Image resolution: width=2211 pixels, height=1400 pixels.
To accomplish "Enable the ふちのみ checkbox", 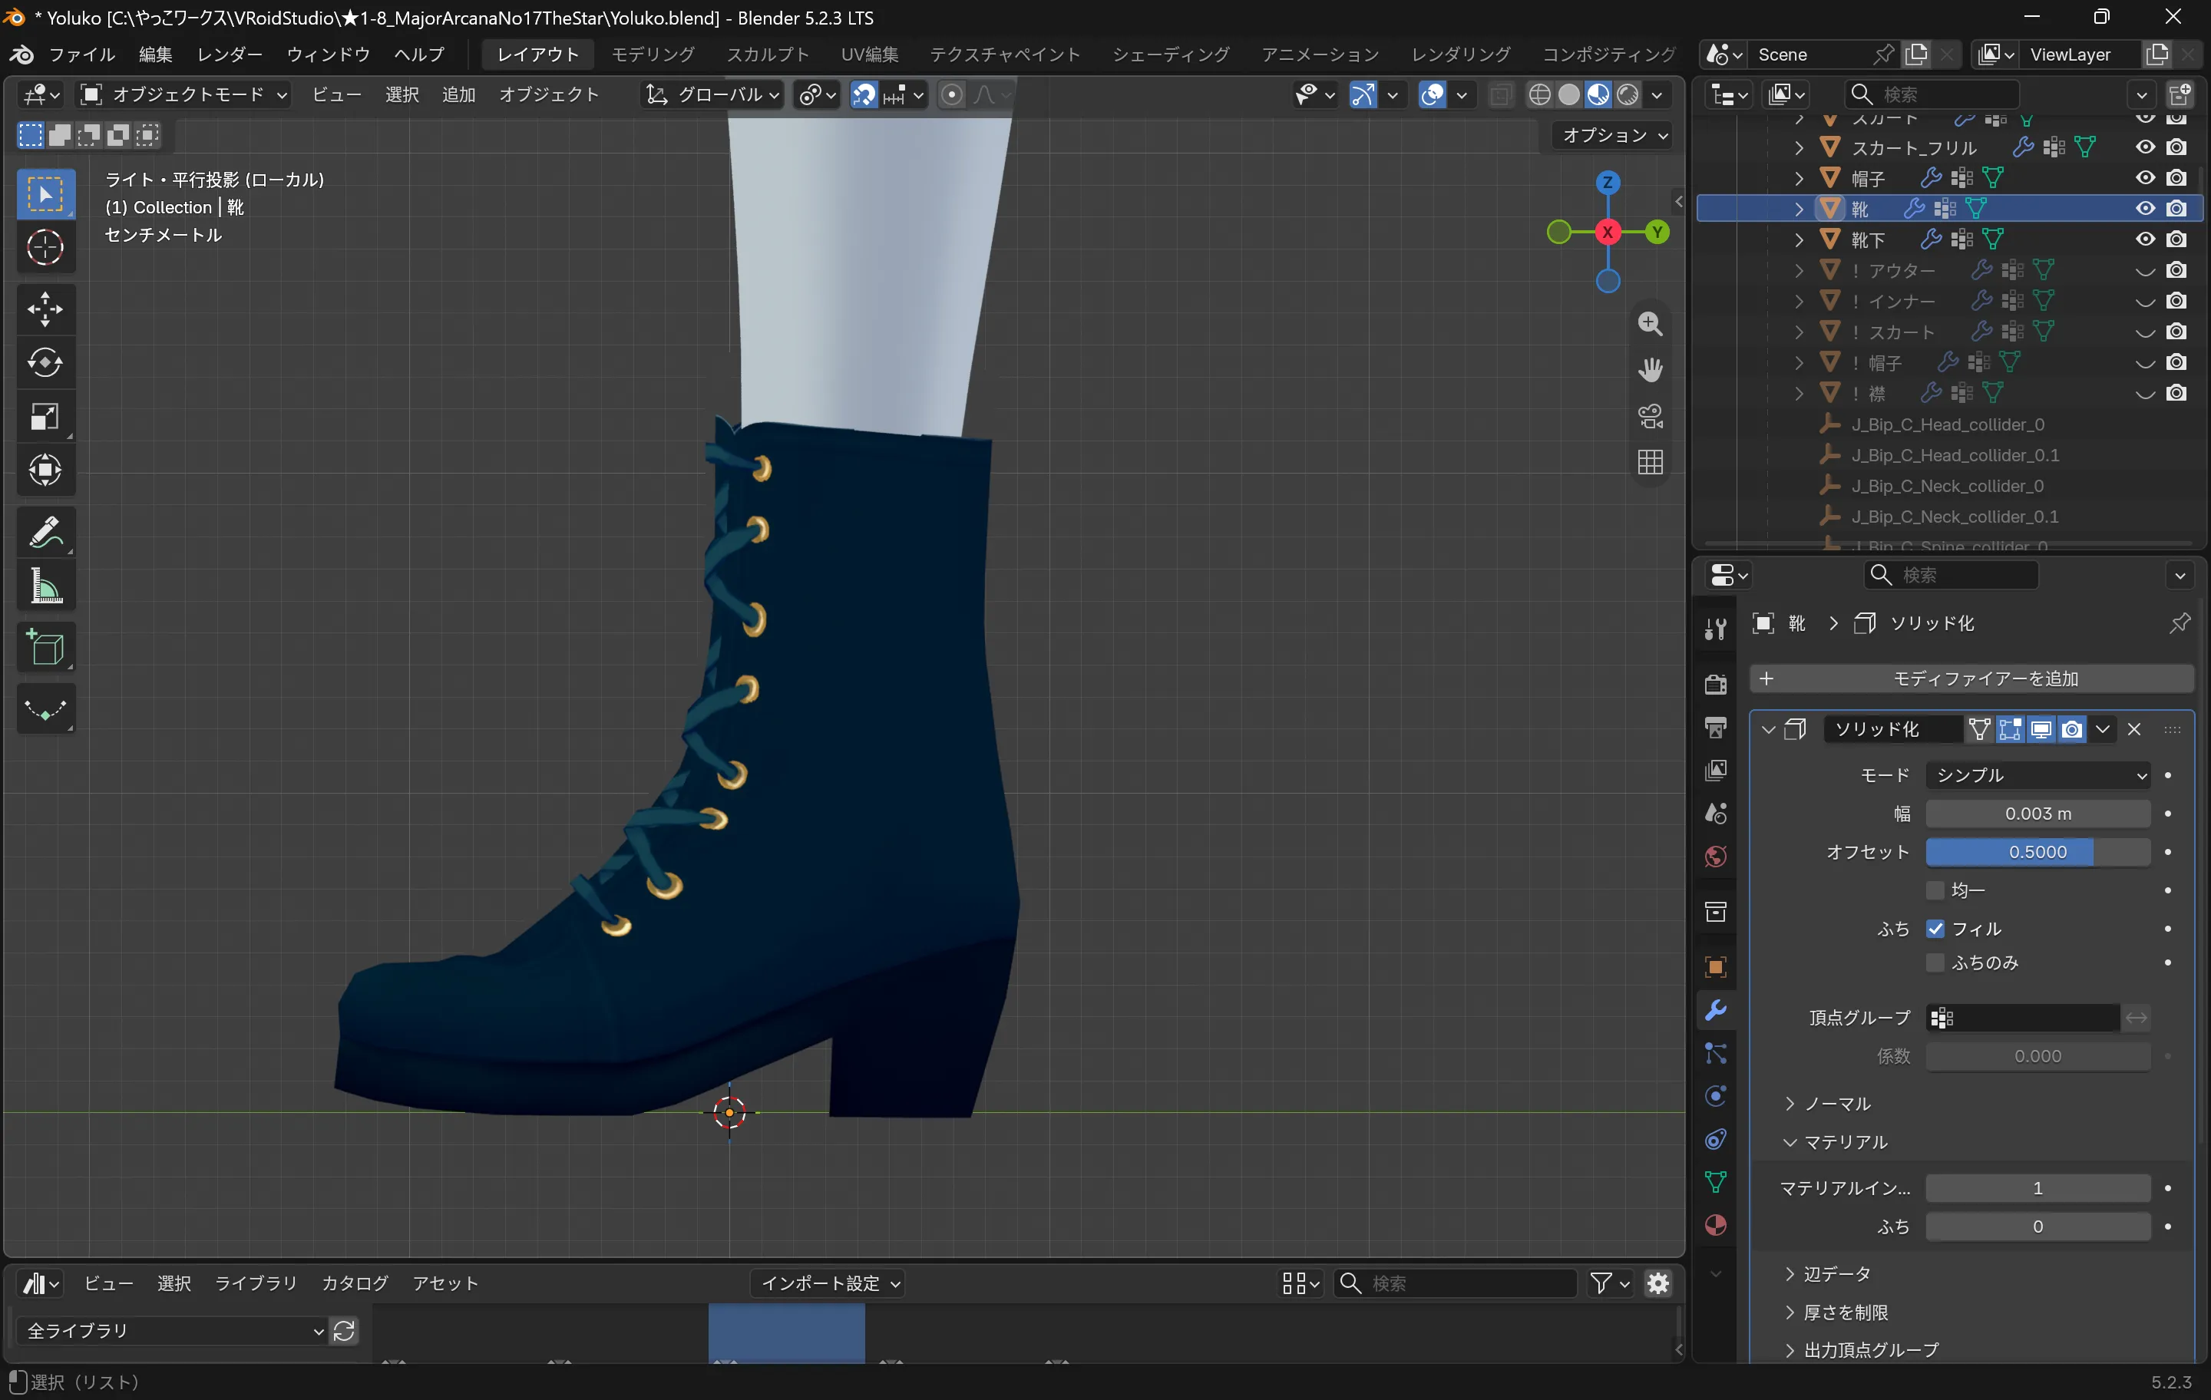I will pos(1935,962).
